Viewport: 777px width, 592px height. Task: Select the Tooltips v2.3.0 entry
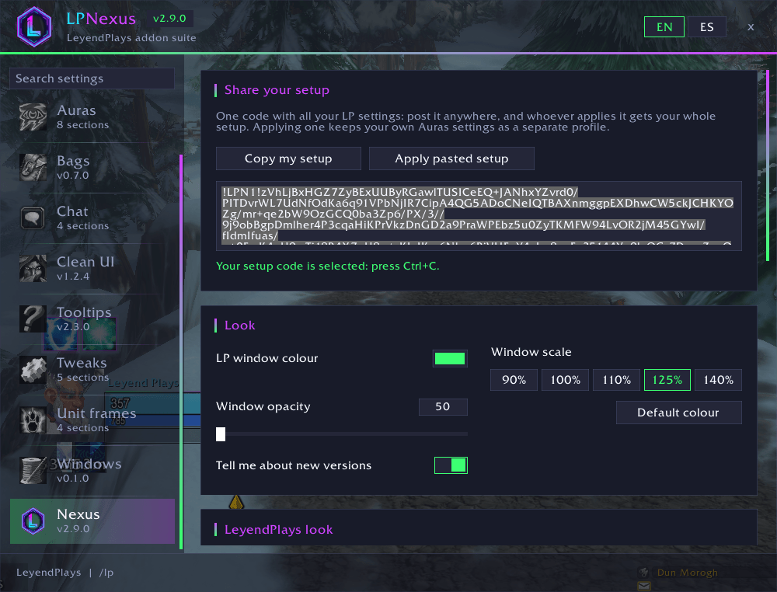point(92,319)
